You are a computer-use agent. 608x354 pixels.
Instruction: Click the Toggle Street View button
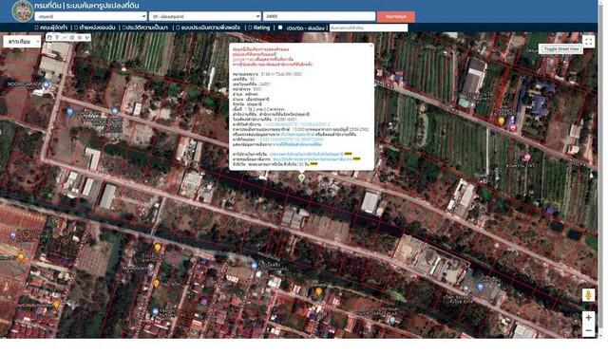pos(560,49)
